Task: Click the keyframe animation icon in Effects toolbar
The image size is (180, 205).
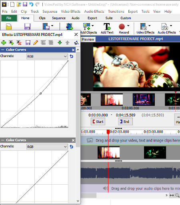Action: tap(76, 43)
